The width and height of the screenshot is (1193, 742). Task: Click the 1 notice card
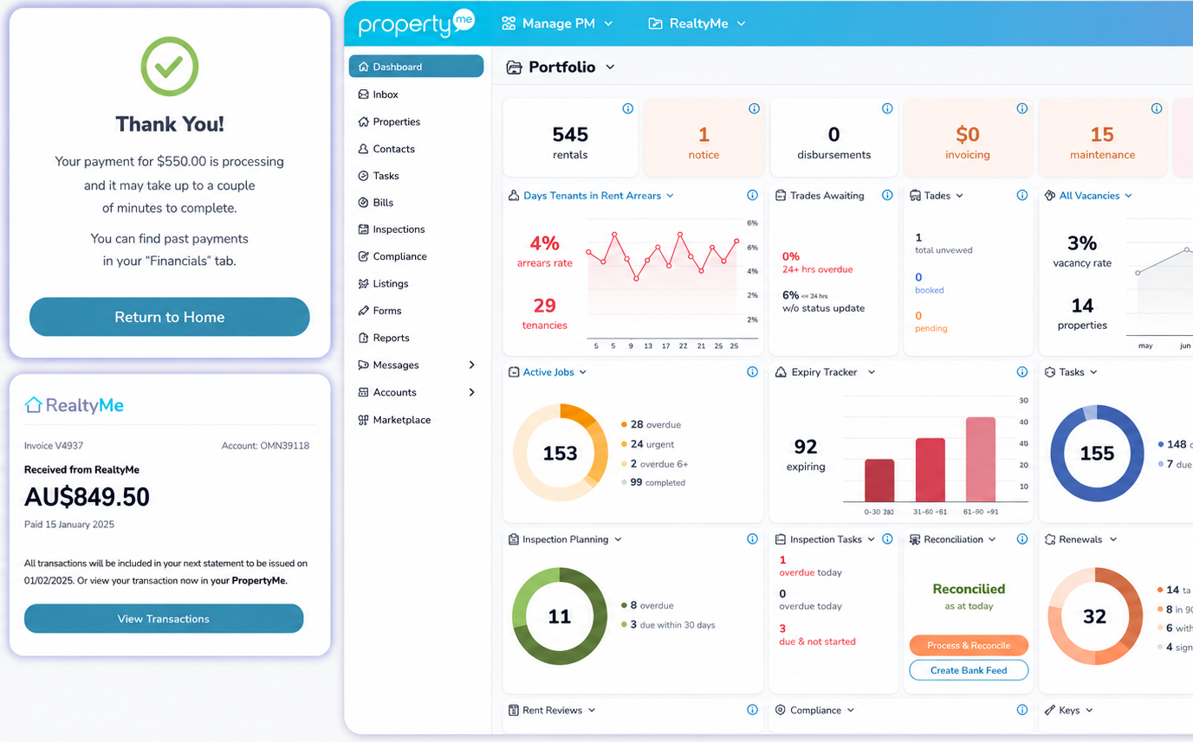pos(703,138)
